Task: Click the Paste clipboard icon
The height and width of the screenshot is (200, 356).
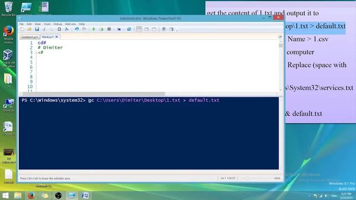Action: coord(60,29)
